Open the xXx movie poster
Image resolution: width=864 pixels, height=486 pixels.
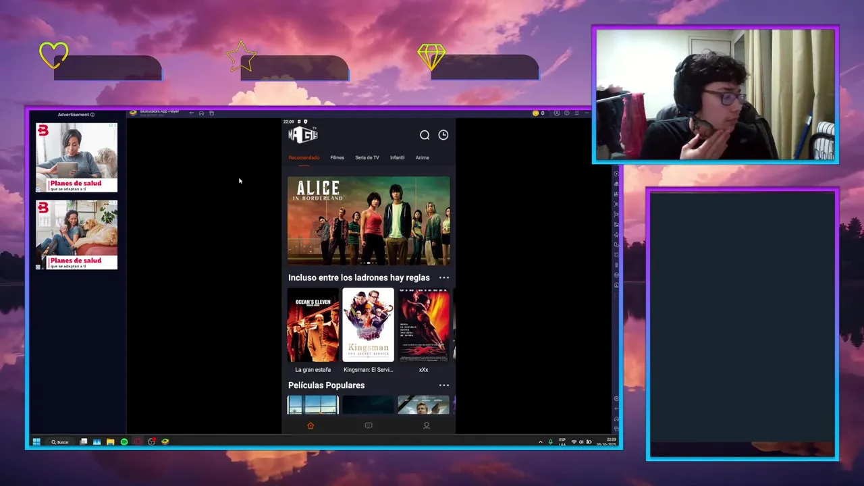click(424, 325)
